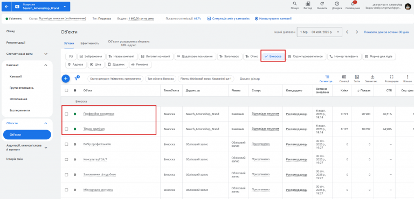Click the Статус ресурсу filter chip
Viewport: 414px width, 199px height.
tap(115, 79)
